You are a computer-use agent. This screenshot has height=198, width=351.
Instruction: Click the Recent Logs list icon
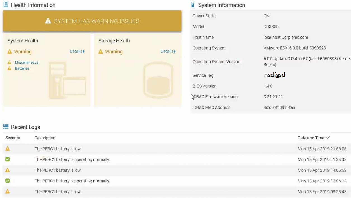(6, 127)
